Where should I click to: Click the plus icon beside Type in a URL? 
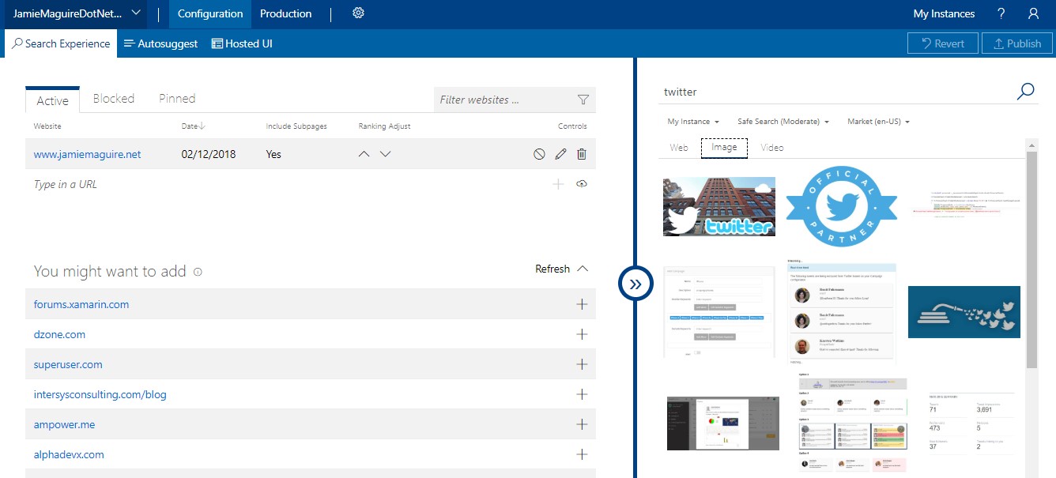click(558, 184)
